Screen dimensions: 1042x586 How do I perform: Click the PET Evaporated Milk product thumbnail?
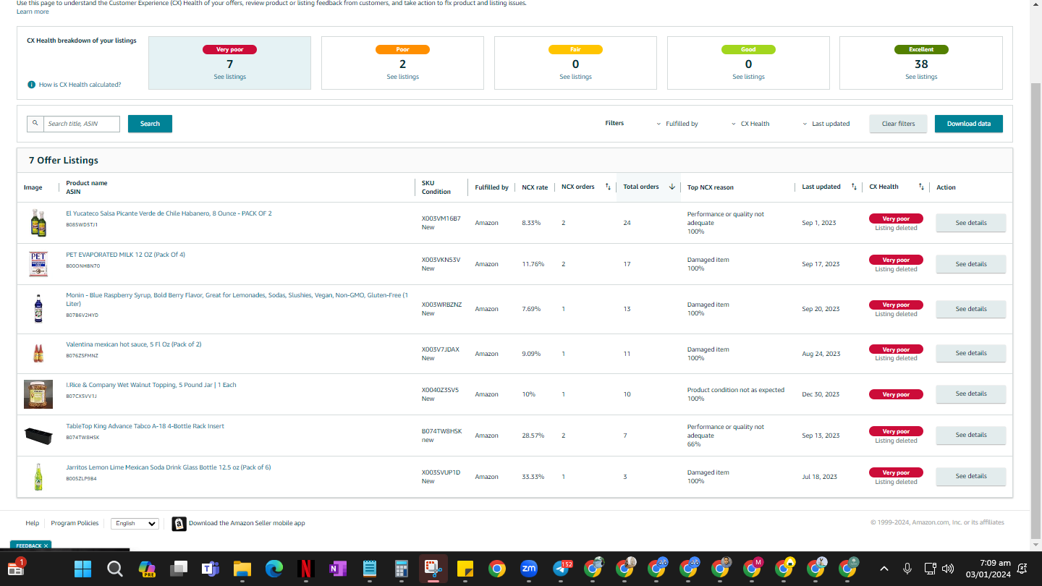[38, 264]
